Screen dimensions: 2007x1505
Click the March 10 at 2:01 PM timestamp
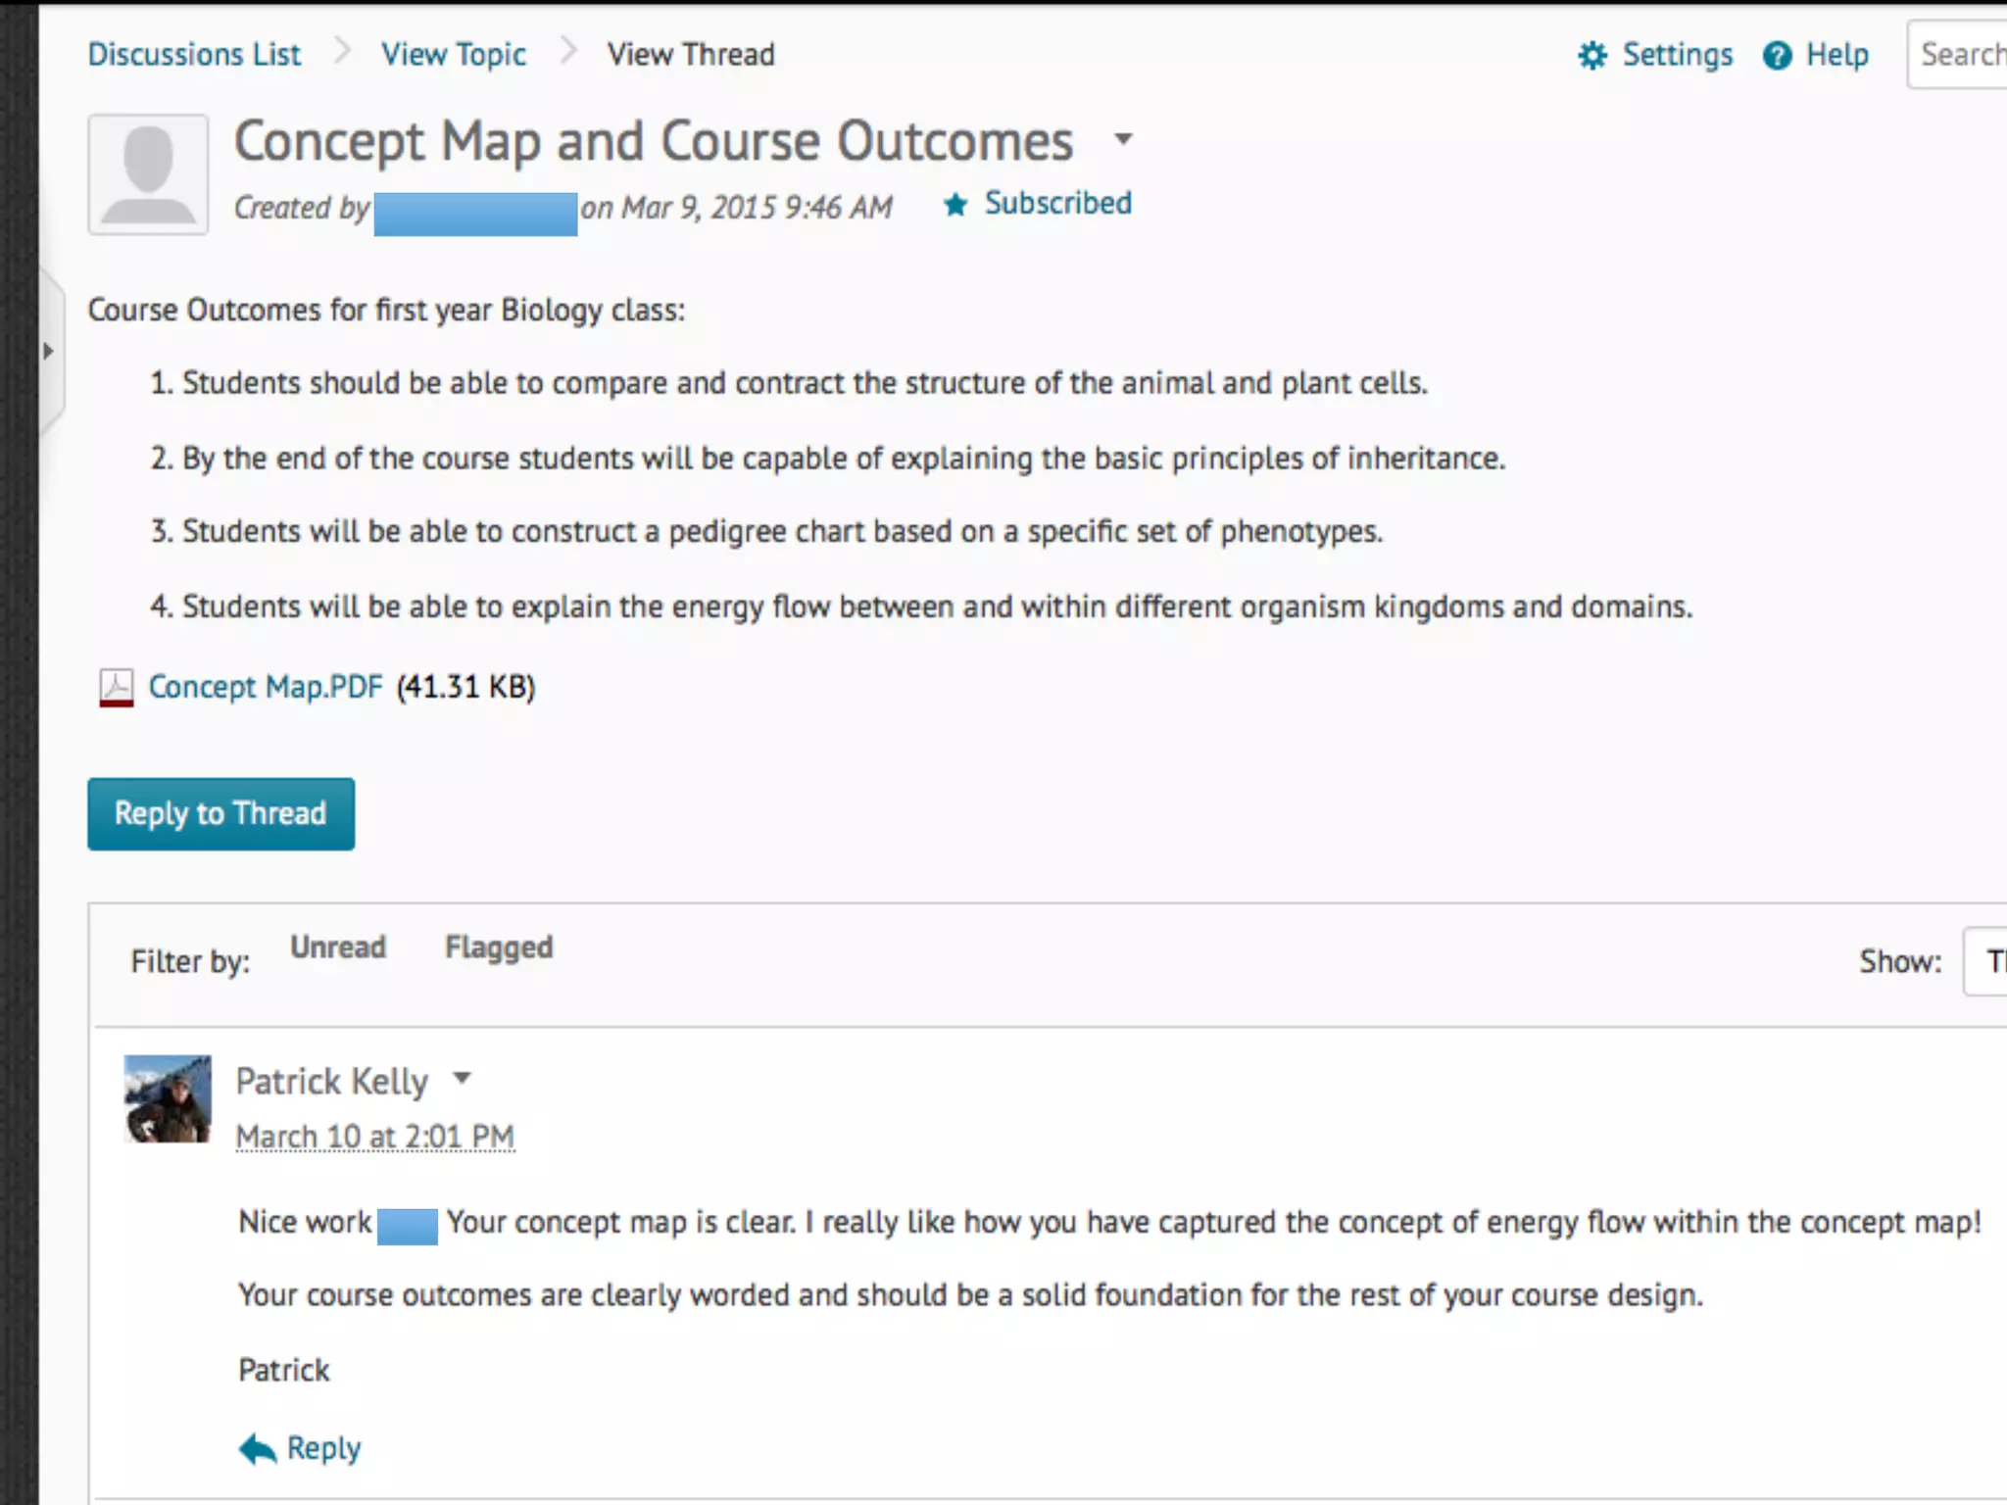coord(375,1137)
